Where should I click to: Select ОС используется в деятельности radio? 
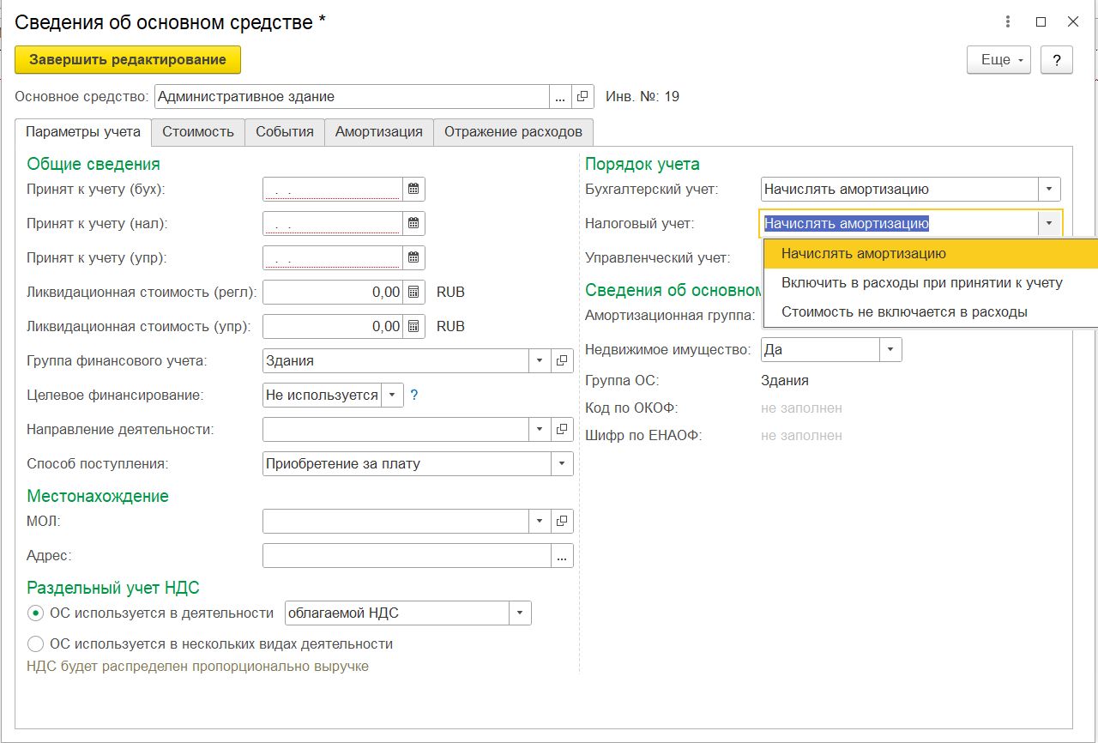35,613
